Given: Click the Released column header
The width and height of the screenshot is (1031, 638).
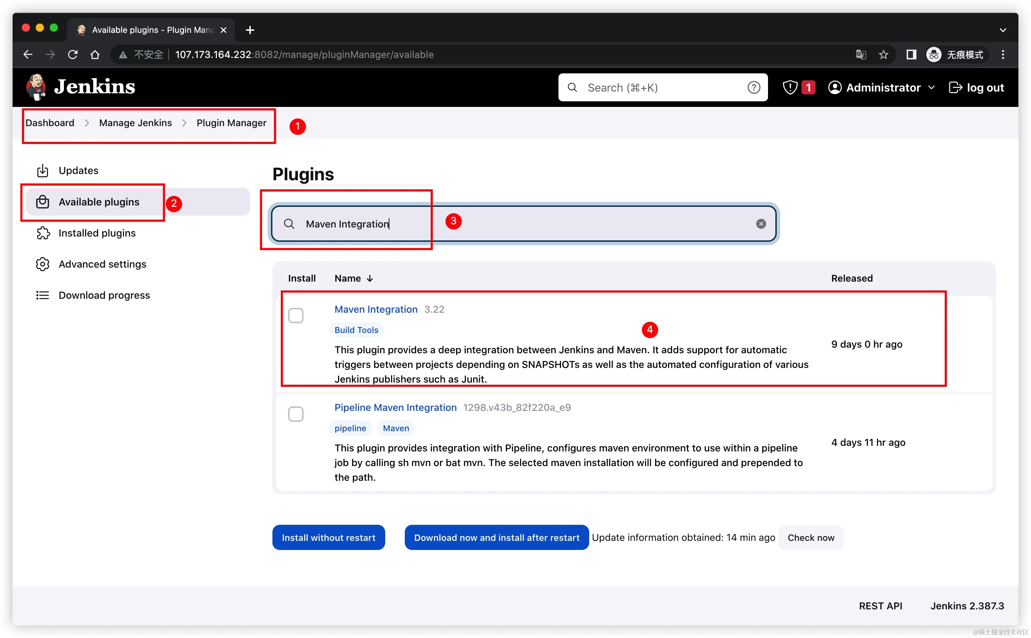Looking at the screenshot, I should point(851,278).
